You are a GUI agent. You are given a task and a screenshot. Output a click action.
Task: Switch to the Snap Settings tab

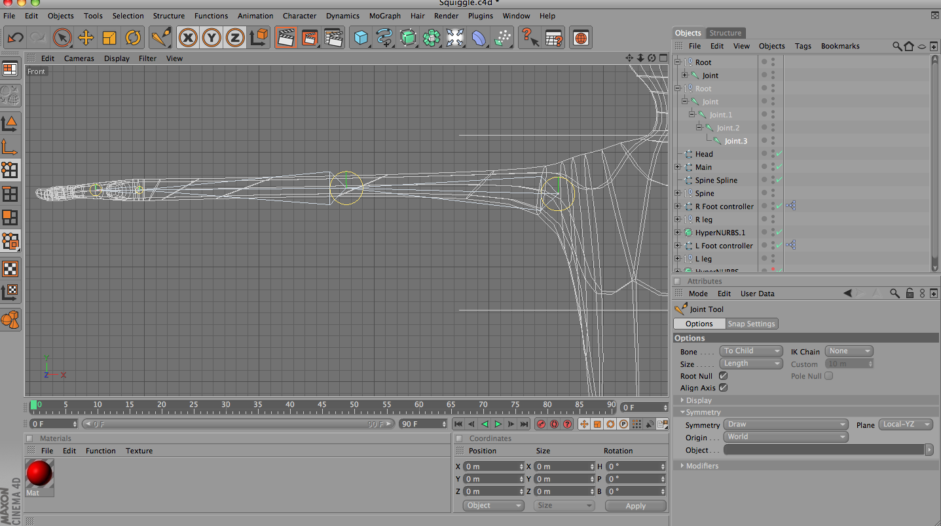(x=751, y=323)
